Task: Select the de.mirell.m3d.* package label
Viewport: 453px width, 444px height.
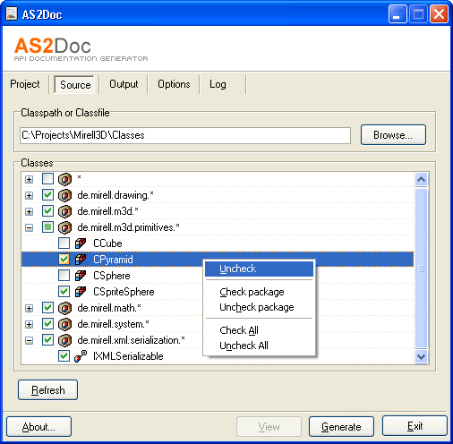Action: 107,211
